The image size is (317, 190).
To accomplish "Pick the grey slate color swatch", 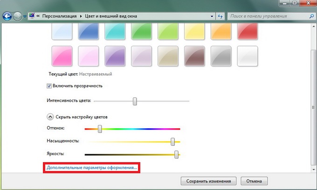I will pyautogui.click(x=221, y=56).
